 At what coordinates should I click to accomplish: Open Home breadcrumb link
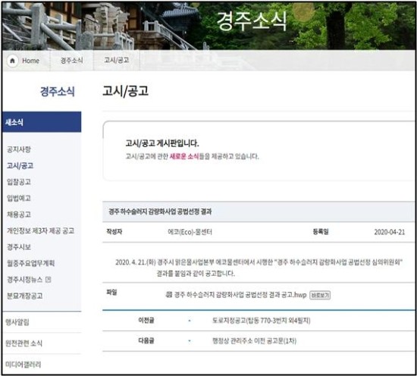point(30,61)
